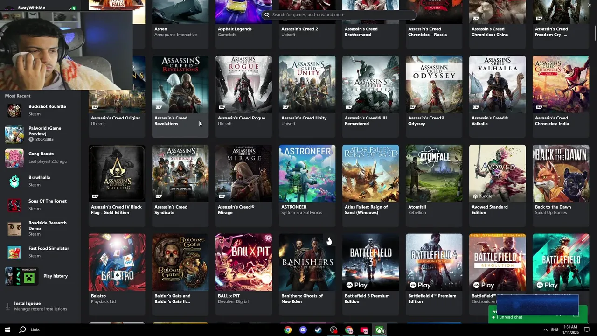597x336 pixels.
Task: Click the Ashen title text
Action: 160,29
